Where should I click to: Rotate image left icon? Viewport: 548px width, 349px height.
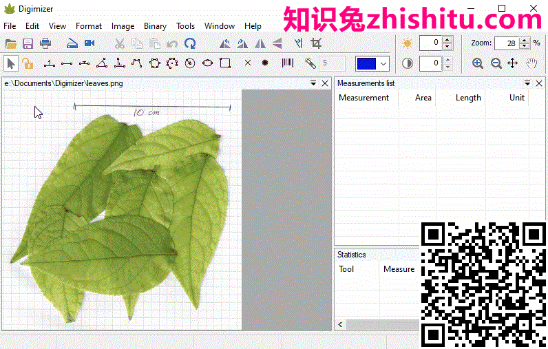pyautogui.click(x=225, y=43)
